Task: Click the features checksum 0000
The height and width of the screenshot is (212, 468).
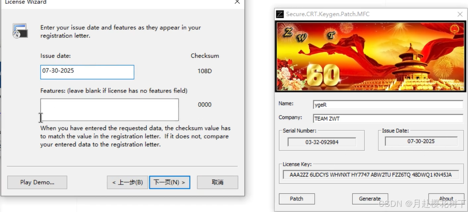Action: pos(205,105)
